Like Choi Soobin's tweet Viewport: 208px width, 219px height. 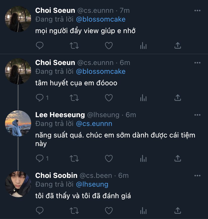(x=109, y=210)
